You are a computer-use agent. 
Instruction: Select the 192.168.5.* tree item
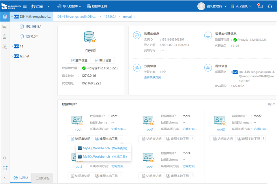[x=33, y=27]
